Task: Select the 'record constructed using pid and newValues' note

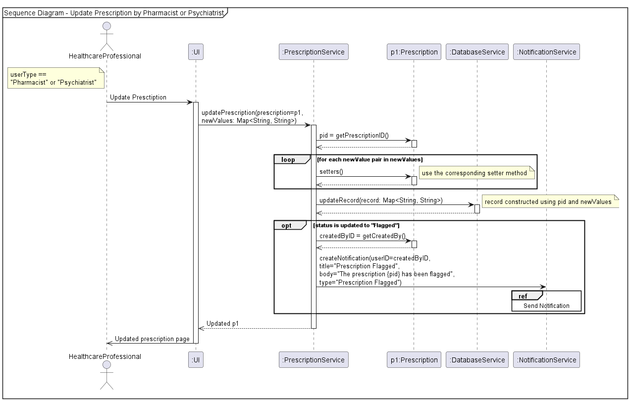Action: [x=550, y=201]
